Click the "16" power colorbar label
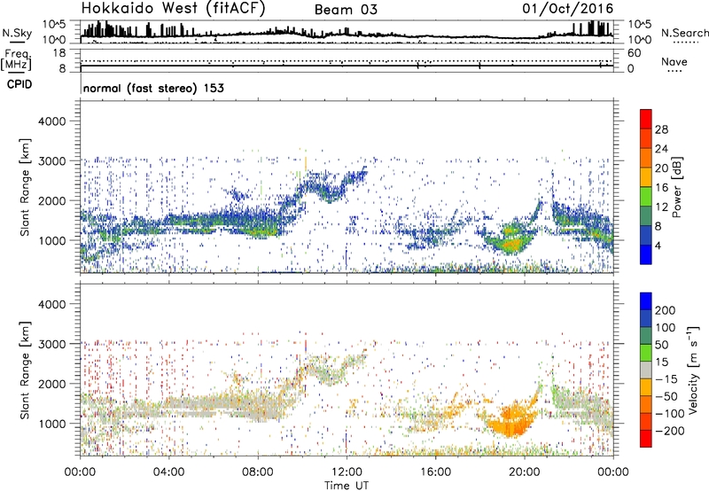709x491 pixels. 661,188
